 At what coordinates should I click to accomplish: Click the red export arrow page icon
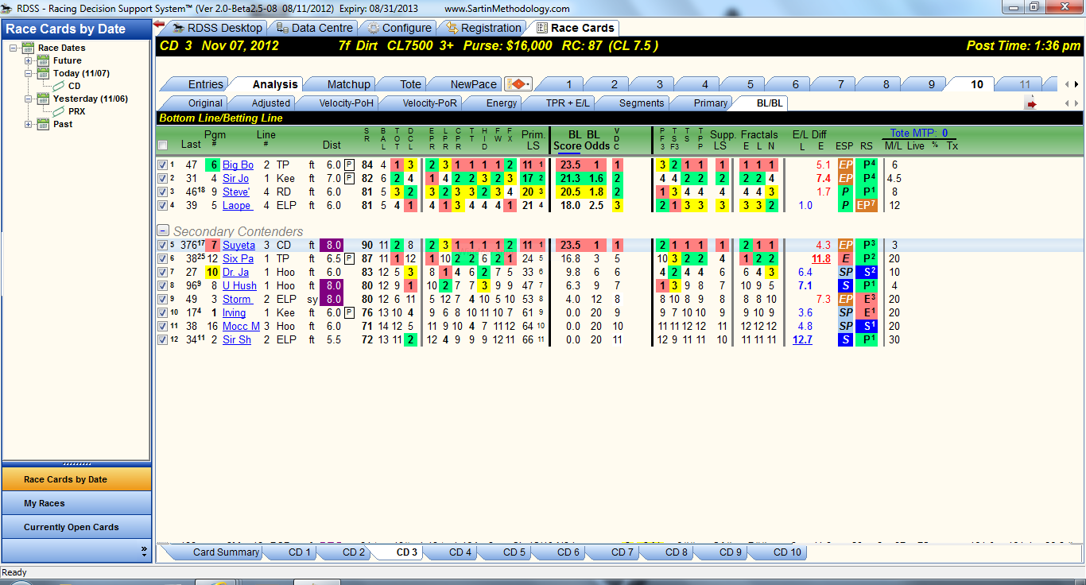coord(1032,103)
